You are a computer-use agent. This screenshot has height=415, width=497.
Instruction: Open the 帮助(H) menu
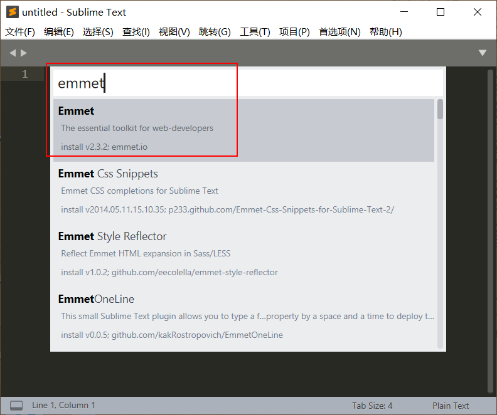[386, 32]
